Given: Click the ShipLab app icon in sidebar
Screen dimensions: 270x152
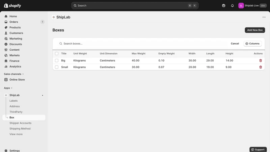Looking at the screenshot, I should 6,95.
